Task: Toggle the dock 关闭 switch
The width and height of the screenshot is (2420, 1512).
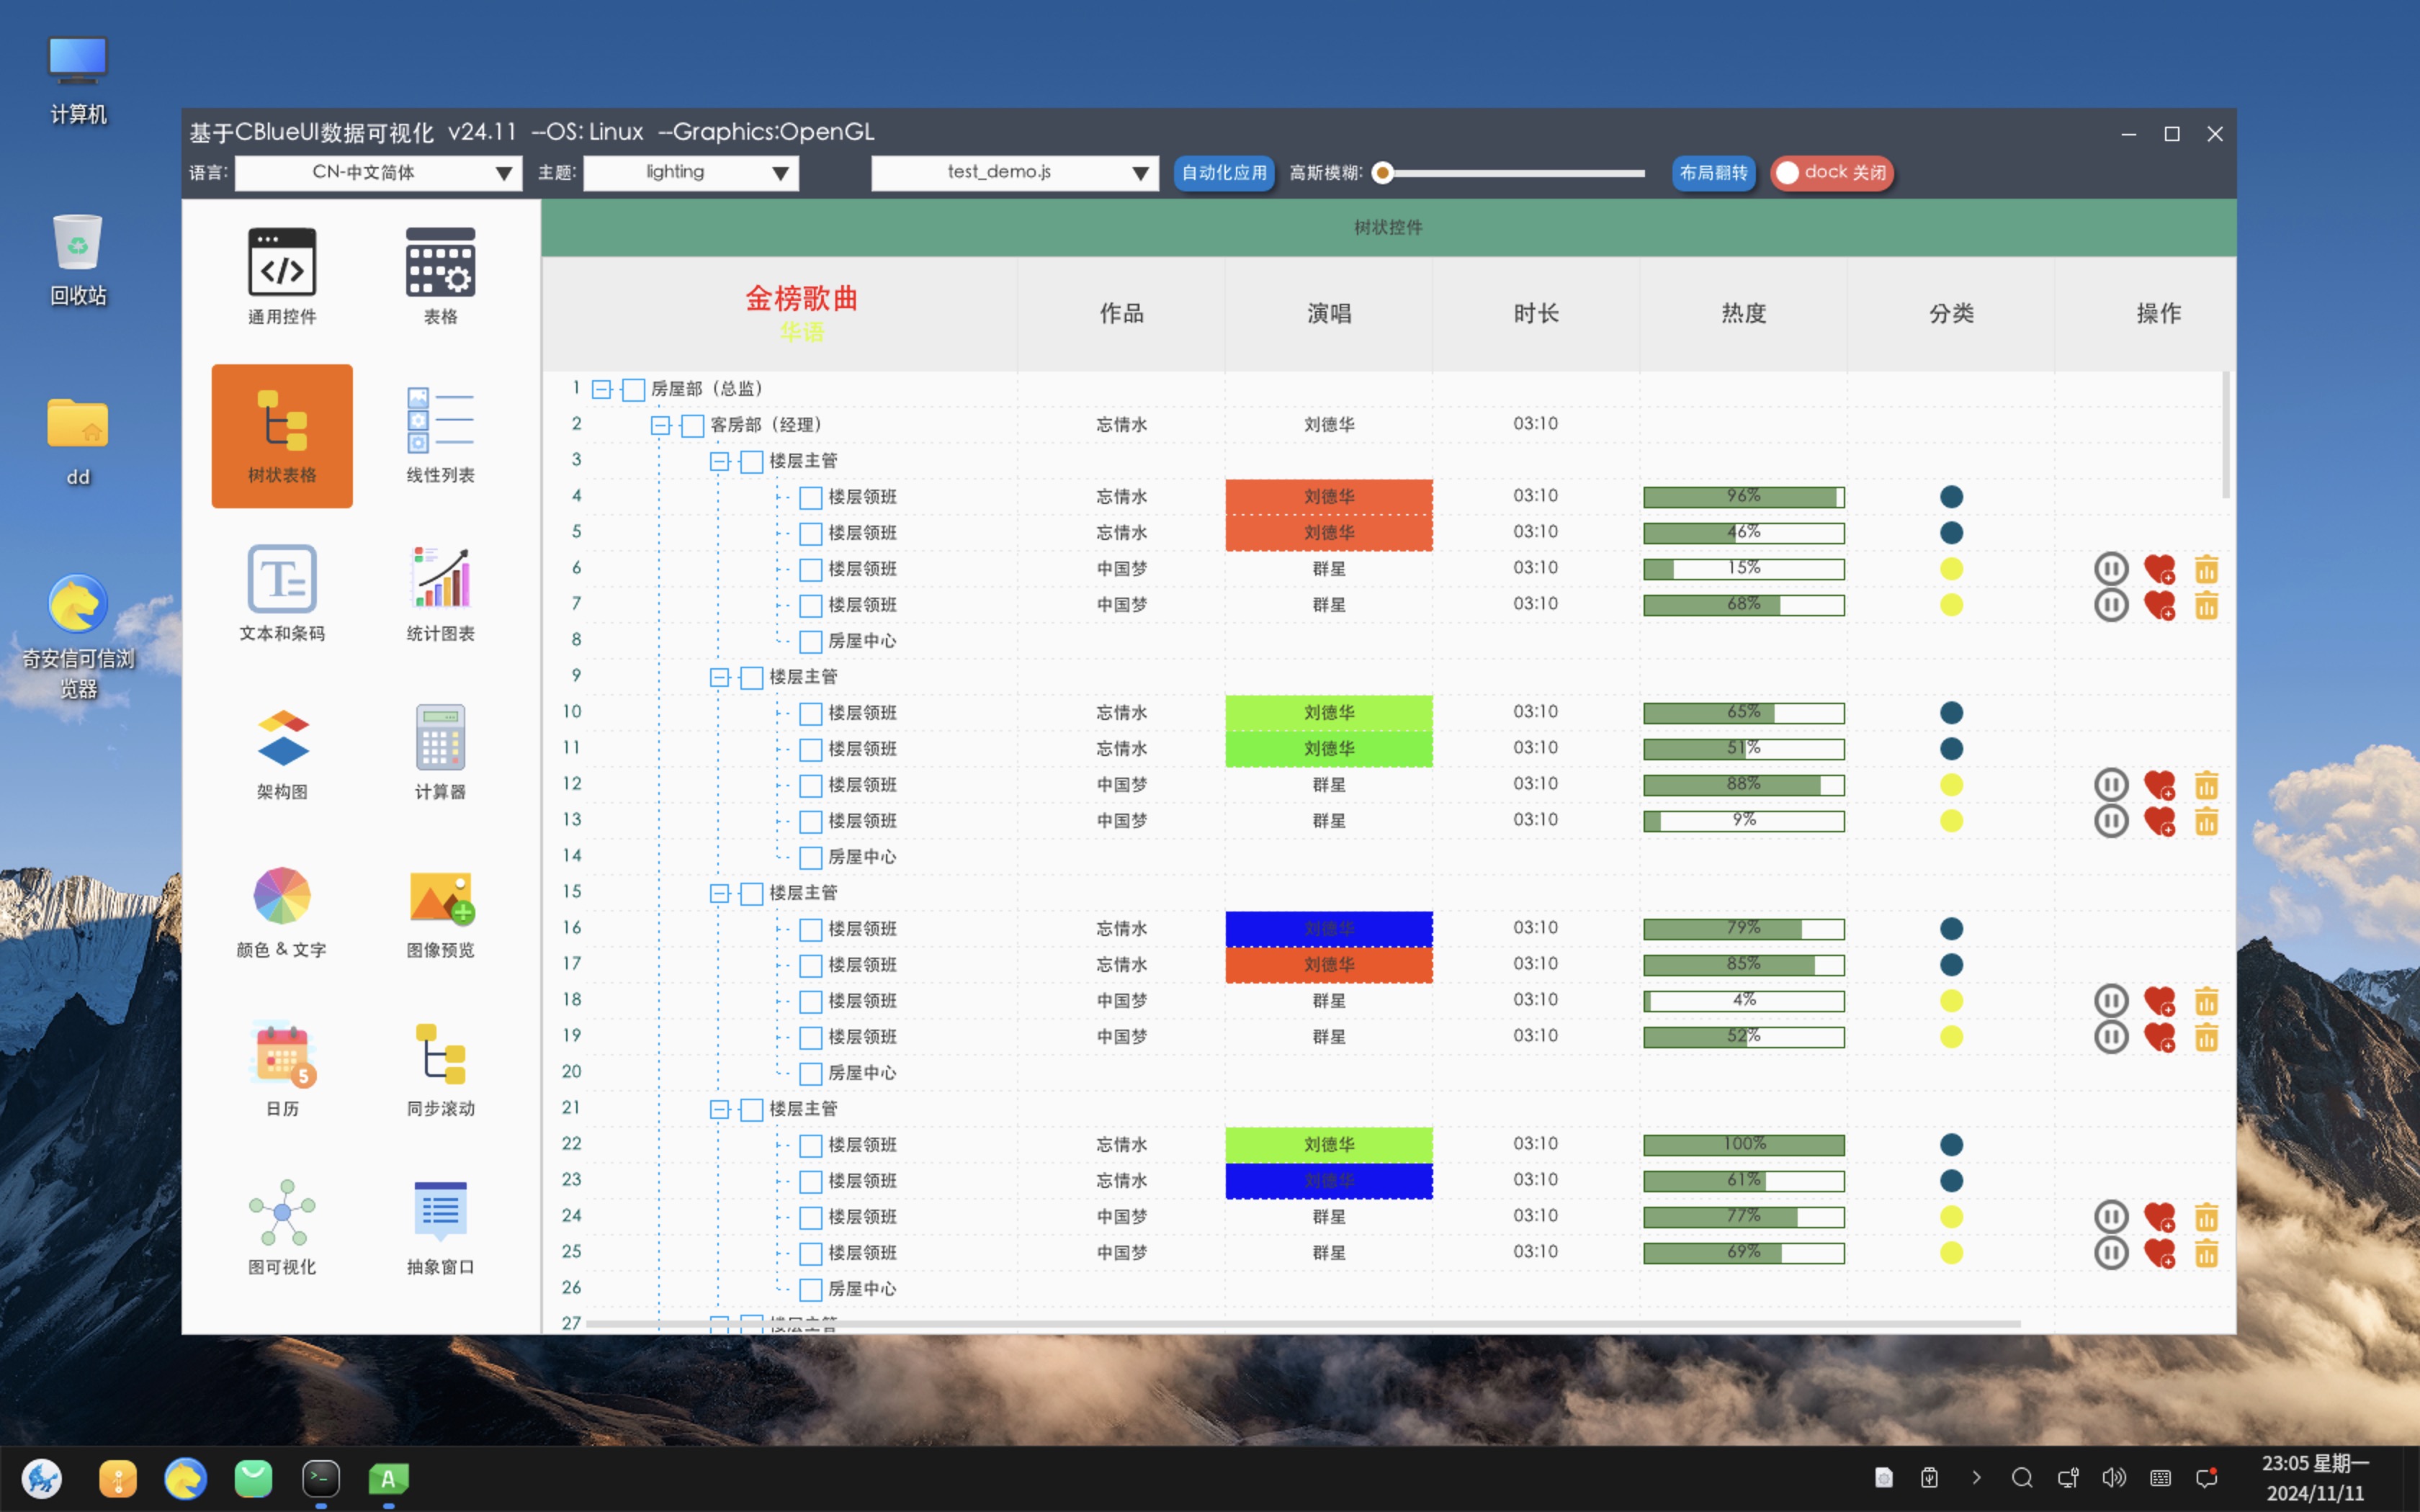Action: 1831,173
